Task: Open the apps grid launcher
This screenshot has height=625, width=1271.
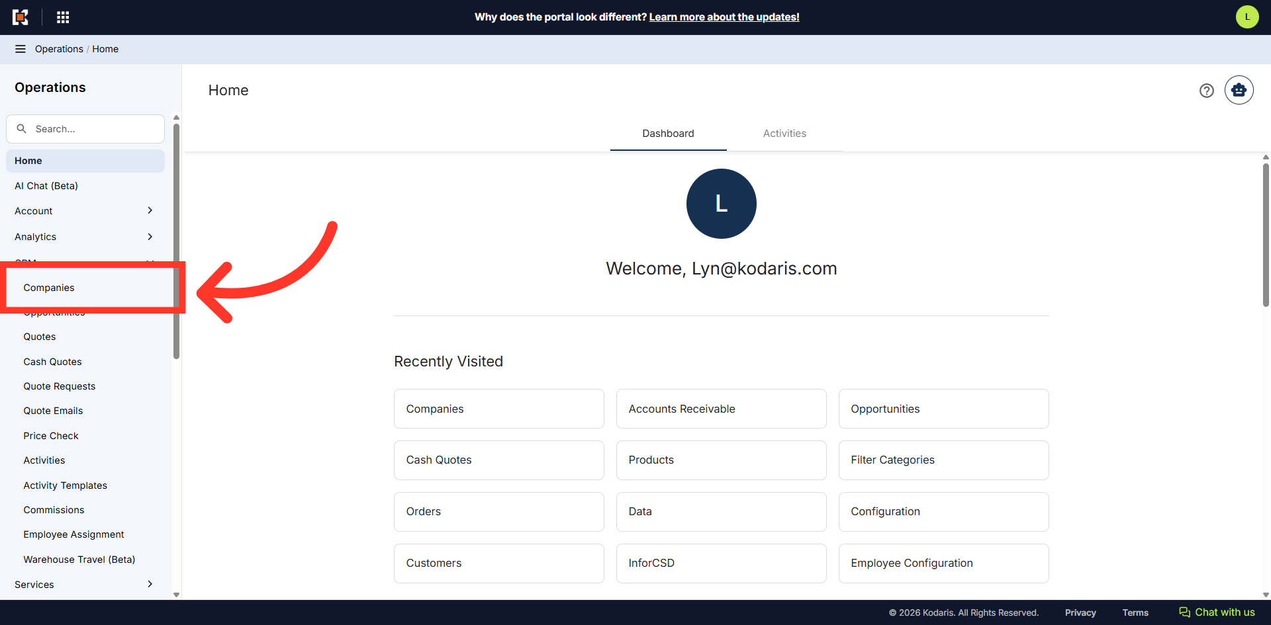Action: click(x=63, y=17)
